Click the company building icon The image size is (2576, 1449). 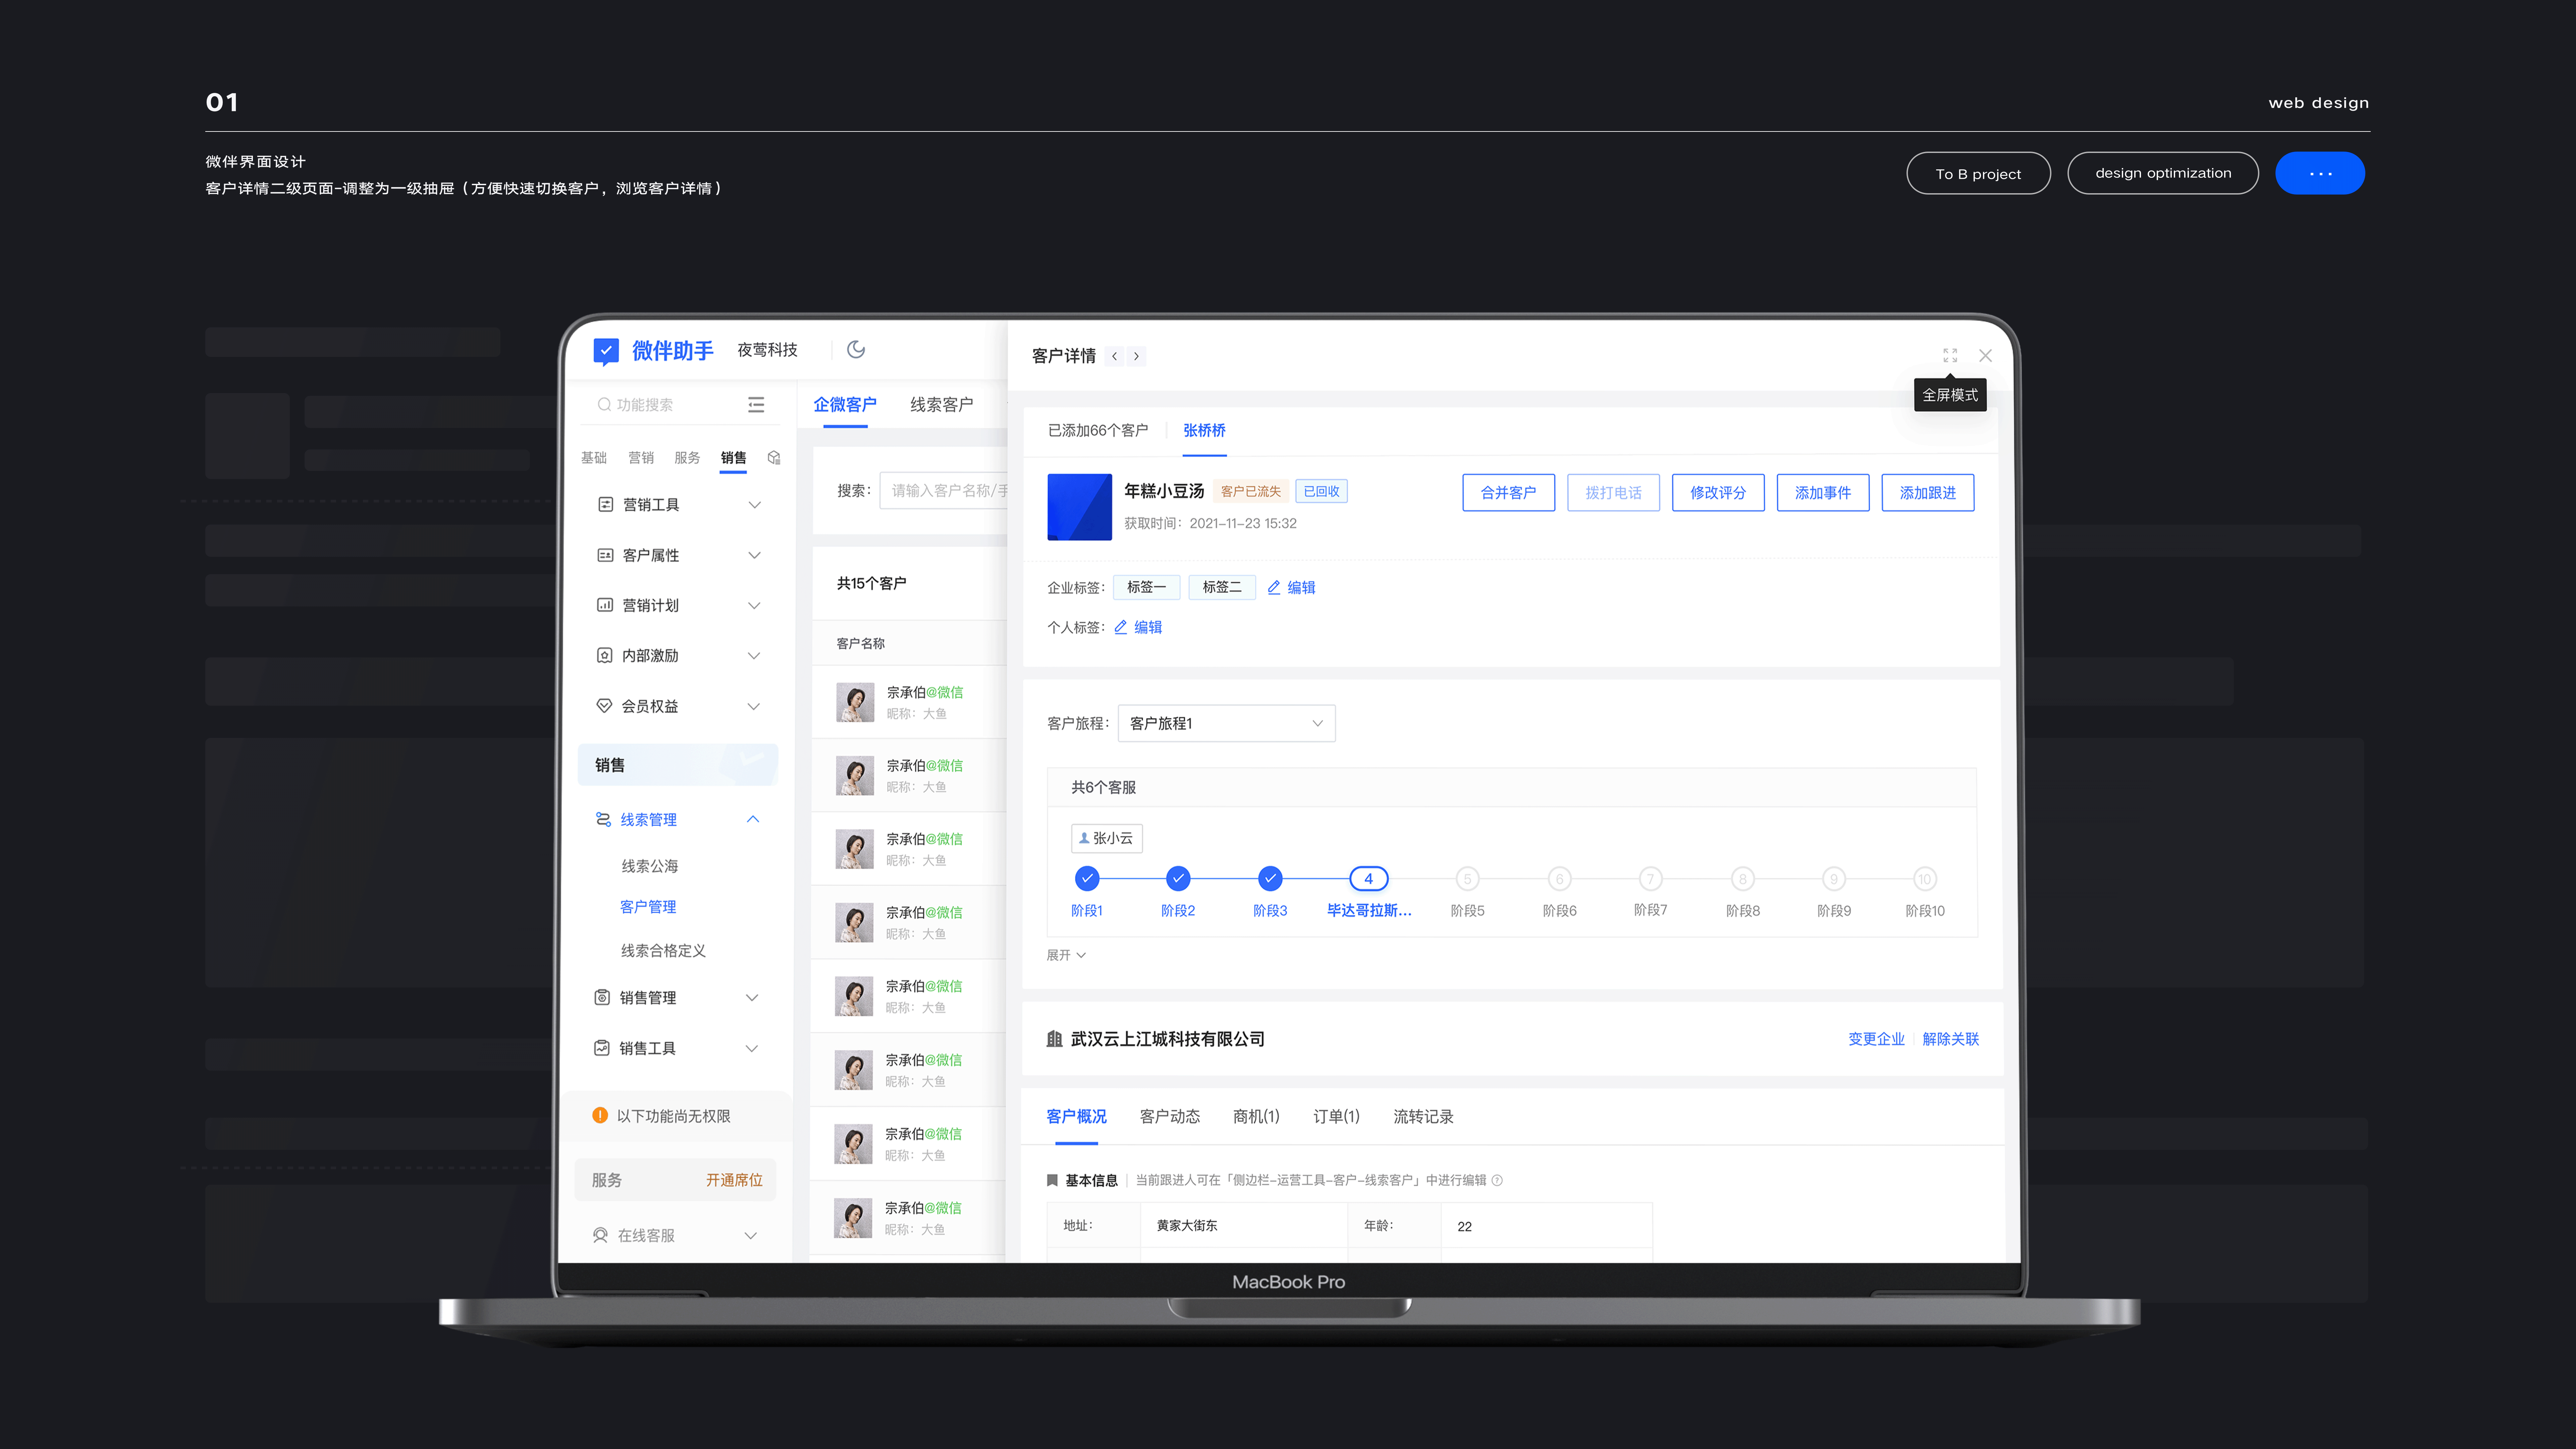tap(1054, 1039)
